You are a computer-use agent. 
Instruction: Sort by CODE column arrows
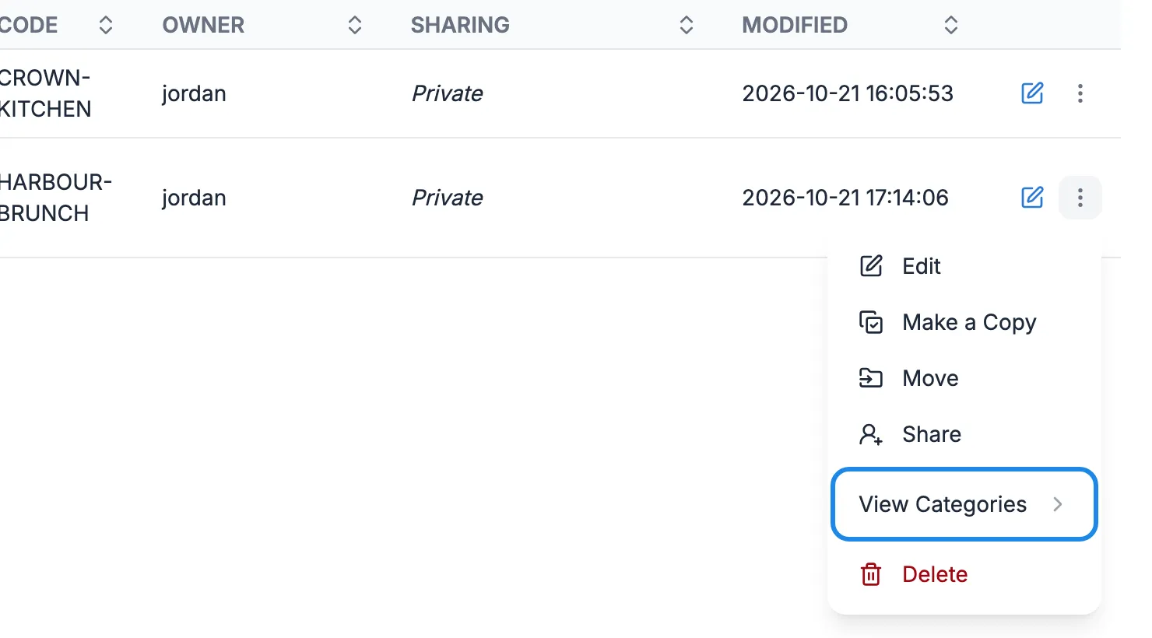[106, 25]
